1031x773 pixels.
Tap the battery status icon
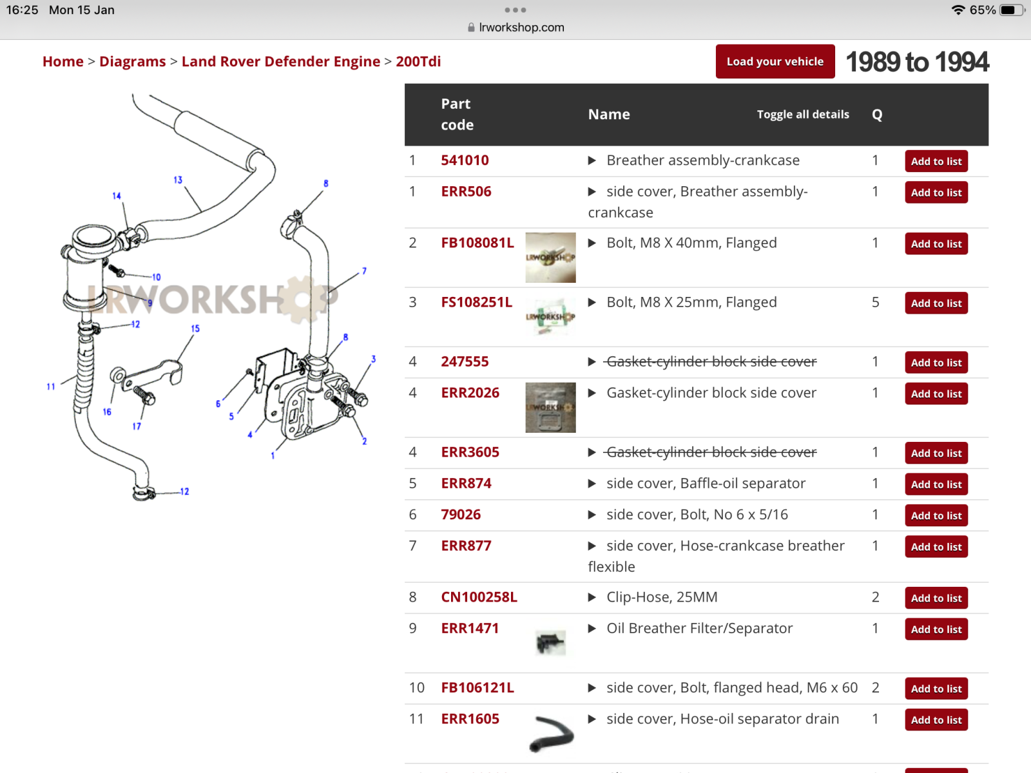point(1012,10)
